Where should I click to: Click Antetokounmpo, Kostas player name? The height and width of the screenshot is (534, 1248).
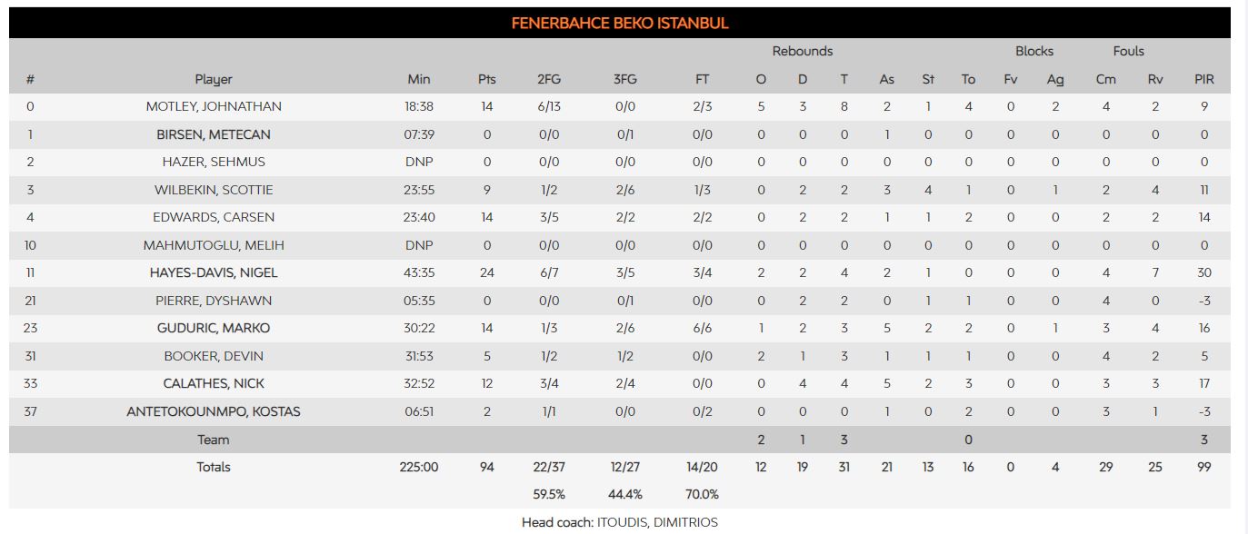click(214, 411)
